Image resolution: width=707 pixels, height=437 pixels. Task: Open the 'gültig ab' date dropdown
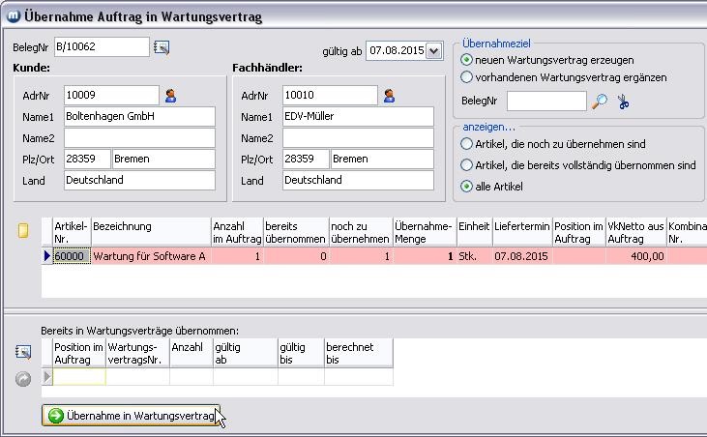432,50
